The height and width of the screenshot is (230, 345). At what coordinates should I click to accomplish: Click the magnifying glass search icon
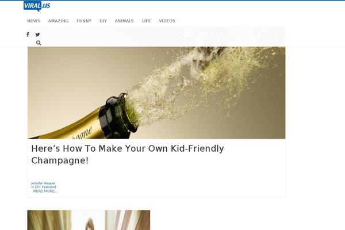tap(39, 43)
